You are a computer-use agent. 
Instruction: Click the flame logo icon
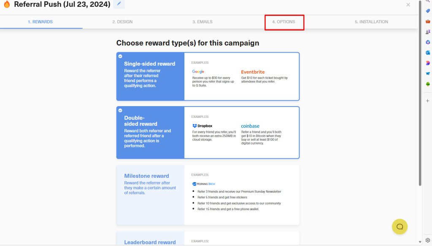[7, 5]
